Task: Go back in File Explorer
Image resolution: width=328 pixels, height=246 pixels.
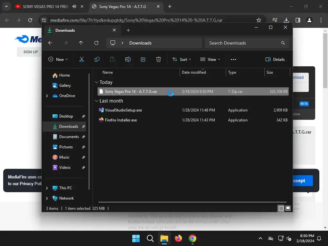Action: tap(50, 43)
